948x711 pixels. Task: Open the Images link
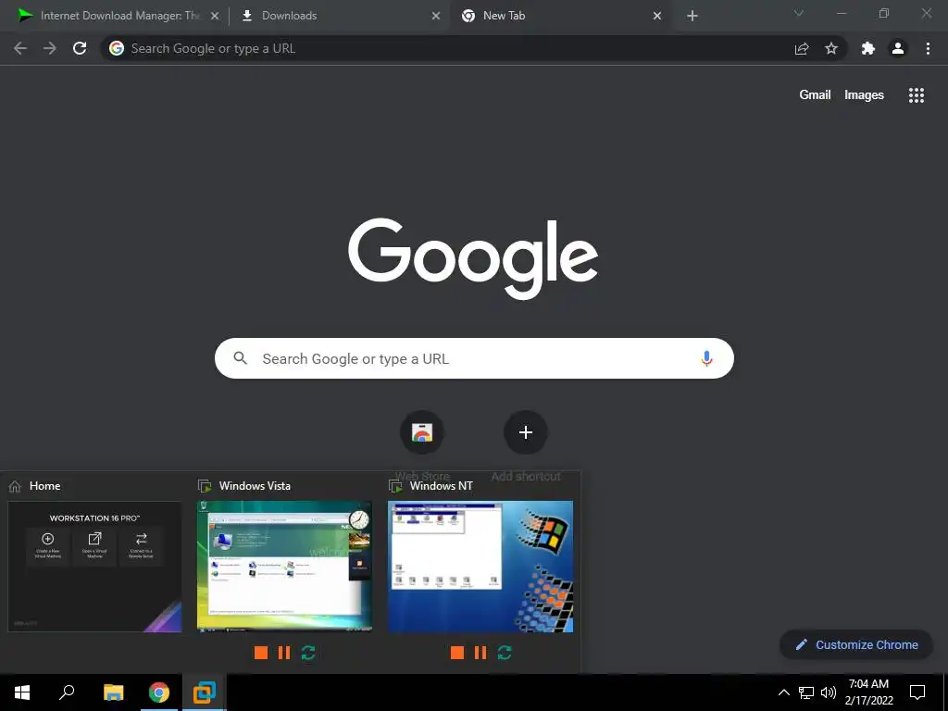pos(864,95)
